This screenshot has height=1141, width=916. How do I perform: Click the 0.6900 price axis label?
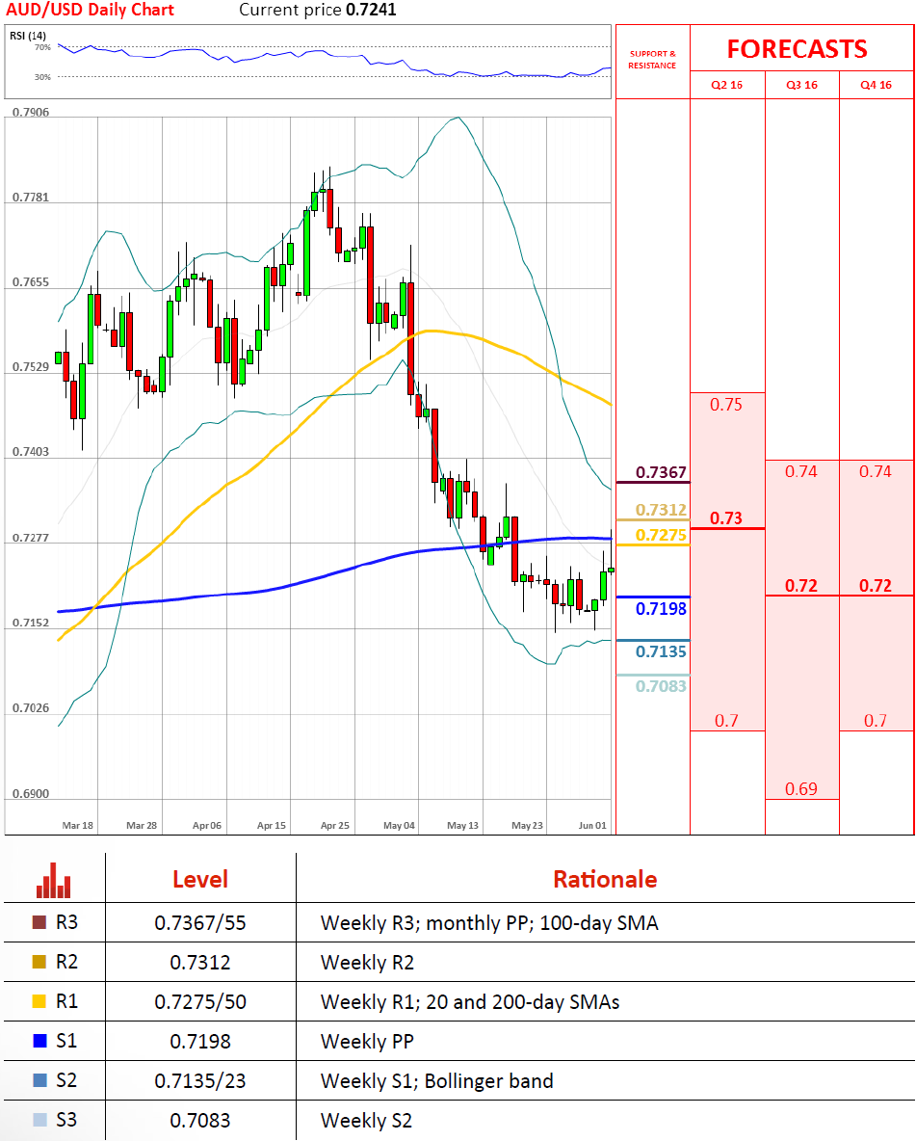pos(31,793)
